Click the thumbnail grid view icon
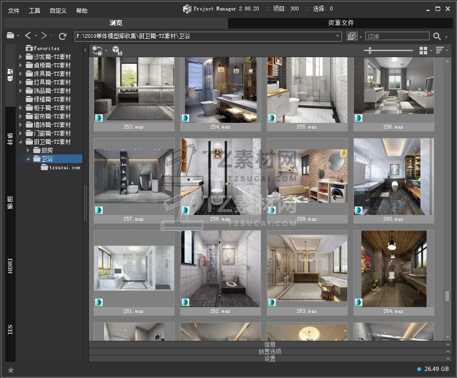 click(x=423, y=51)
